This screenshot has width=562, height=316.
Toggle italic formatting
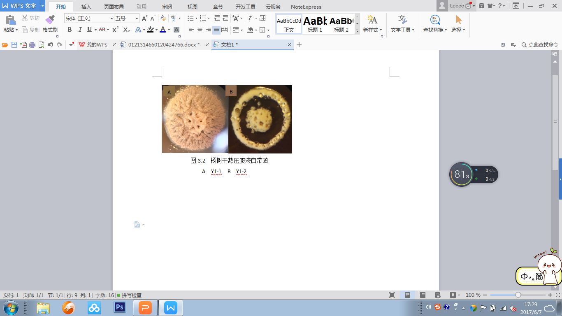coord(80,30)
